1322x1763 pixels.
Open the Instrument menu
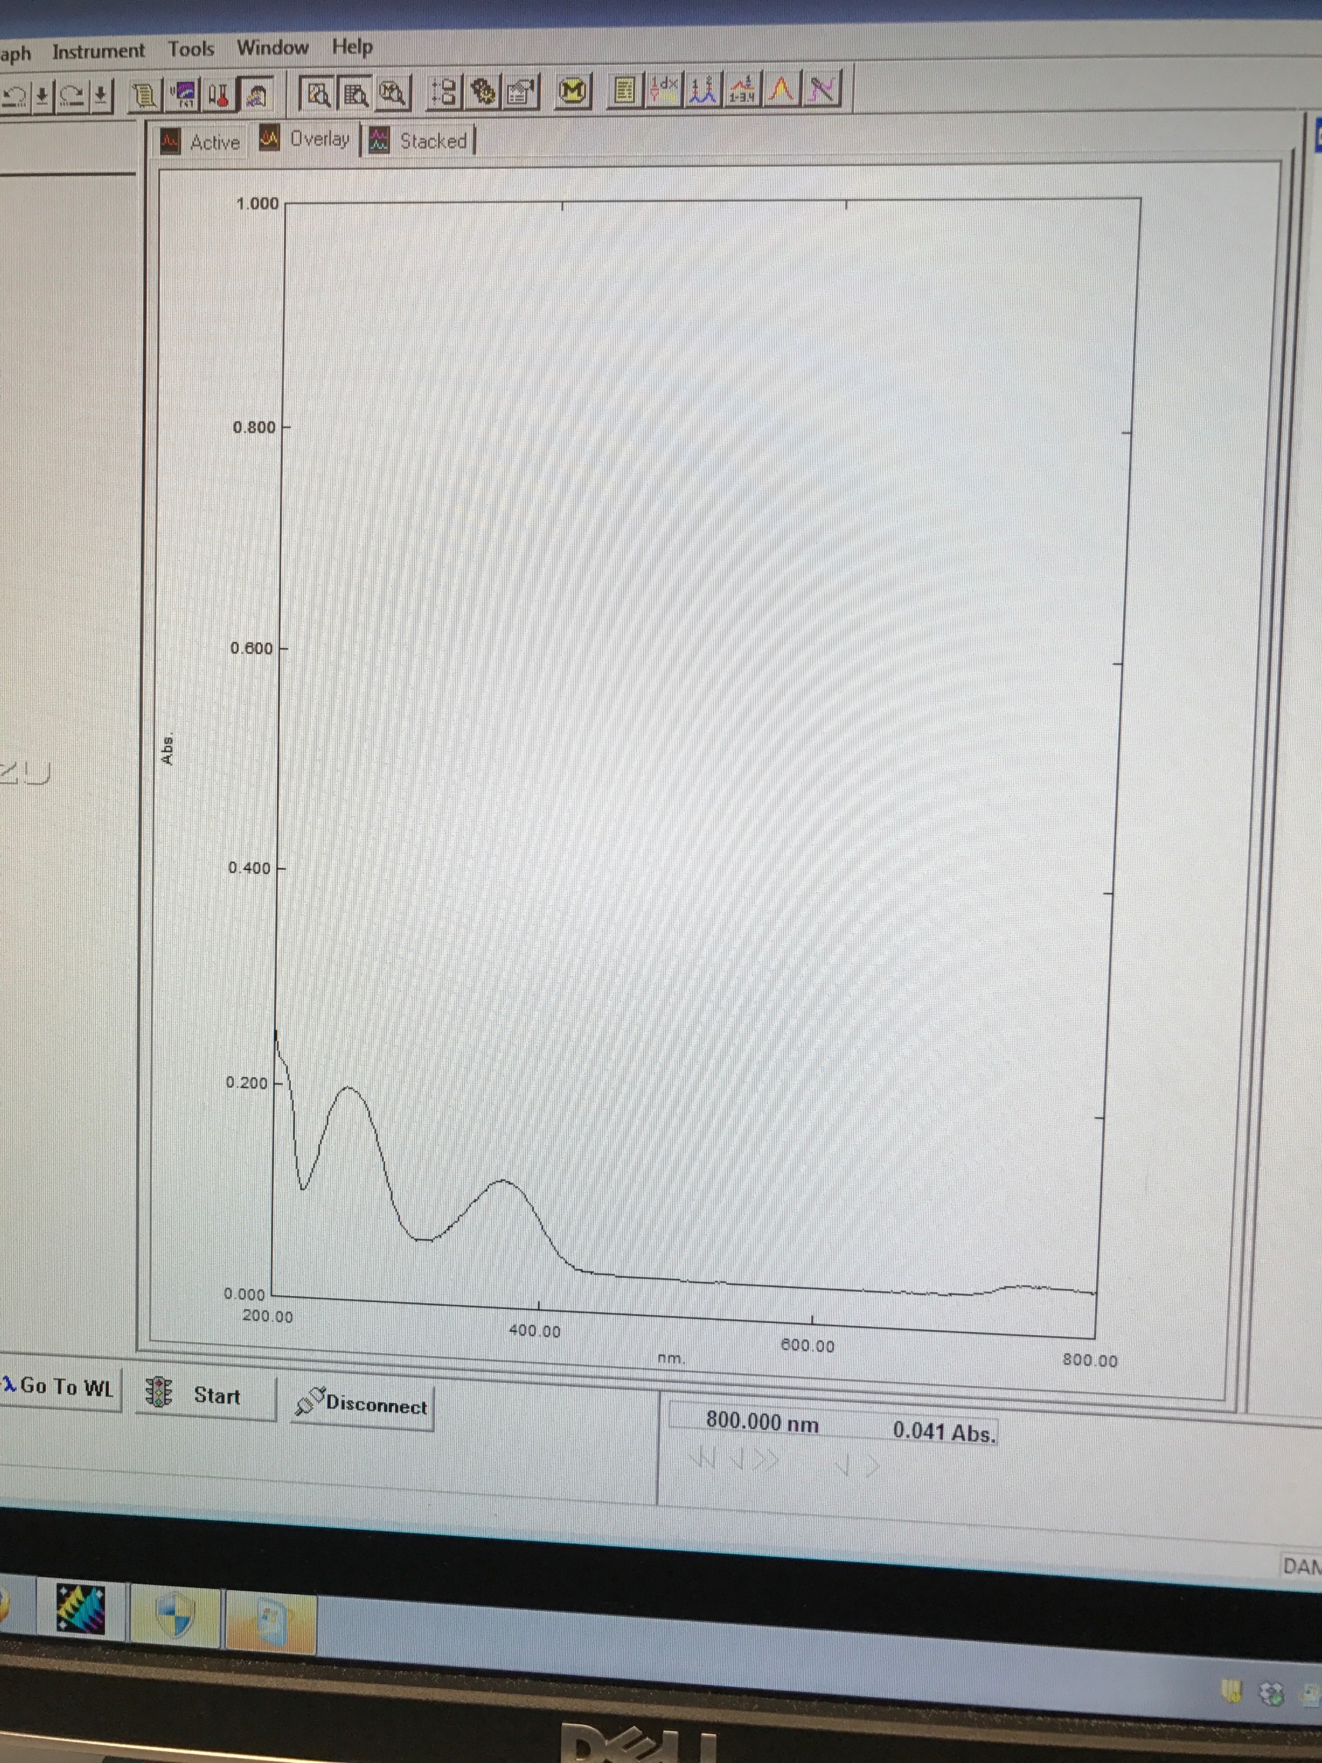(98, 51)
